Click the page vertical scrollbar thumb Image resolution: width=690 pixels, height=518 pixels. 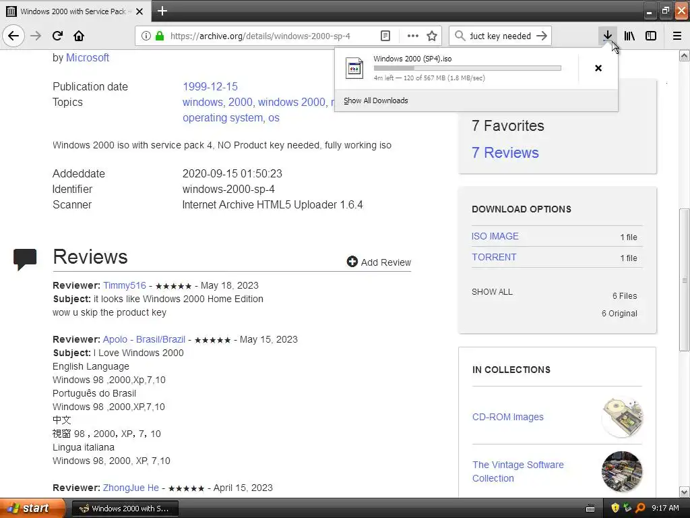(685, 280)
